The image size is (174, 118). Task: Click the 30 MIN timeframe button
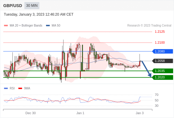pyautogui.click(x=32, y=6)
